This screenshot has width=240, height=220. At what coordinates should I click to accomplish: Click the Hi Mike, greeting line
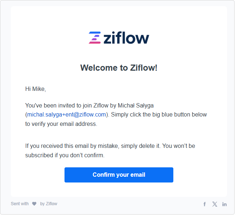pyautogui.click(x=36, y=89)
